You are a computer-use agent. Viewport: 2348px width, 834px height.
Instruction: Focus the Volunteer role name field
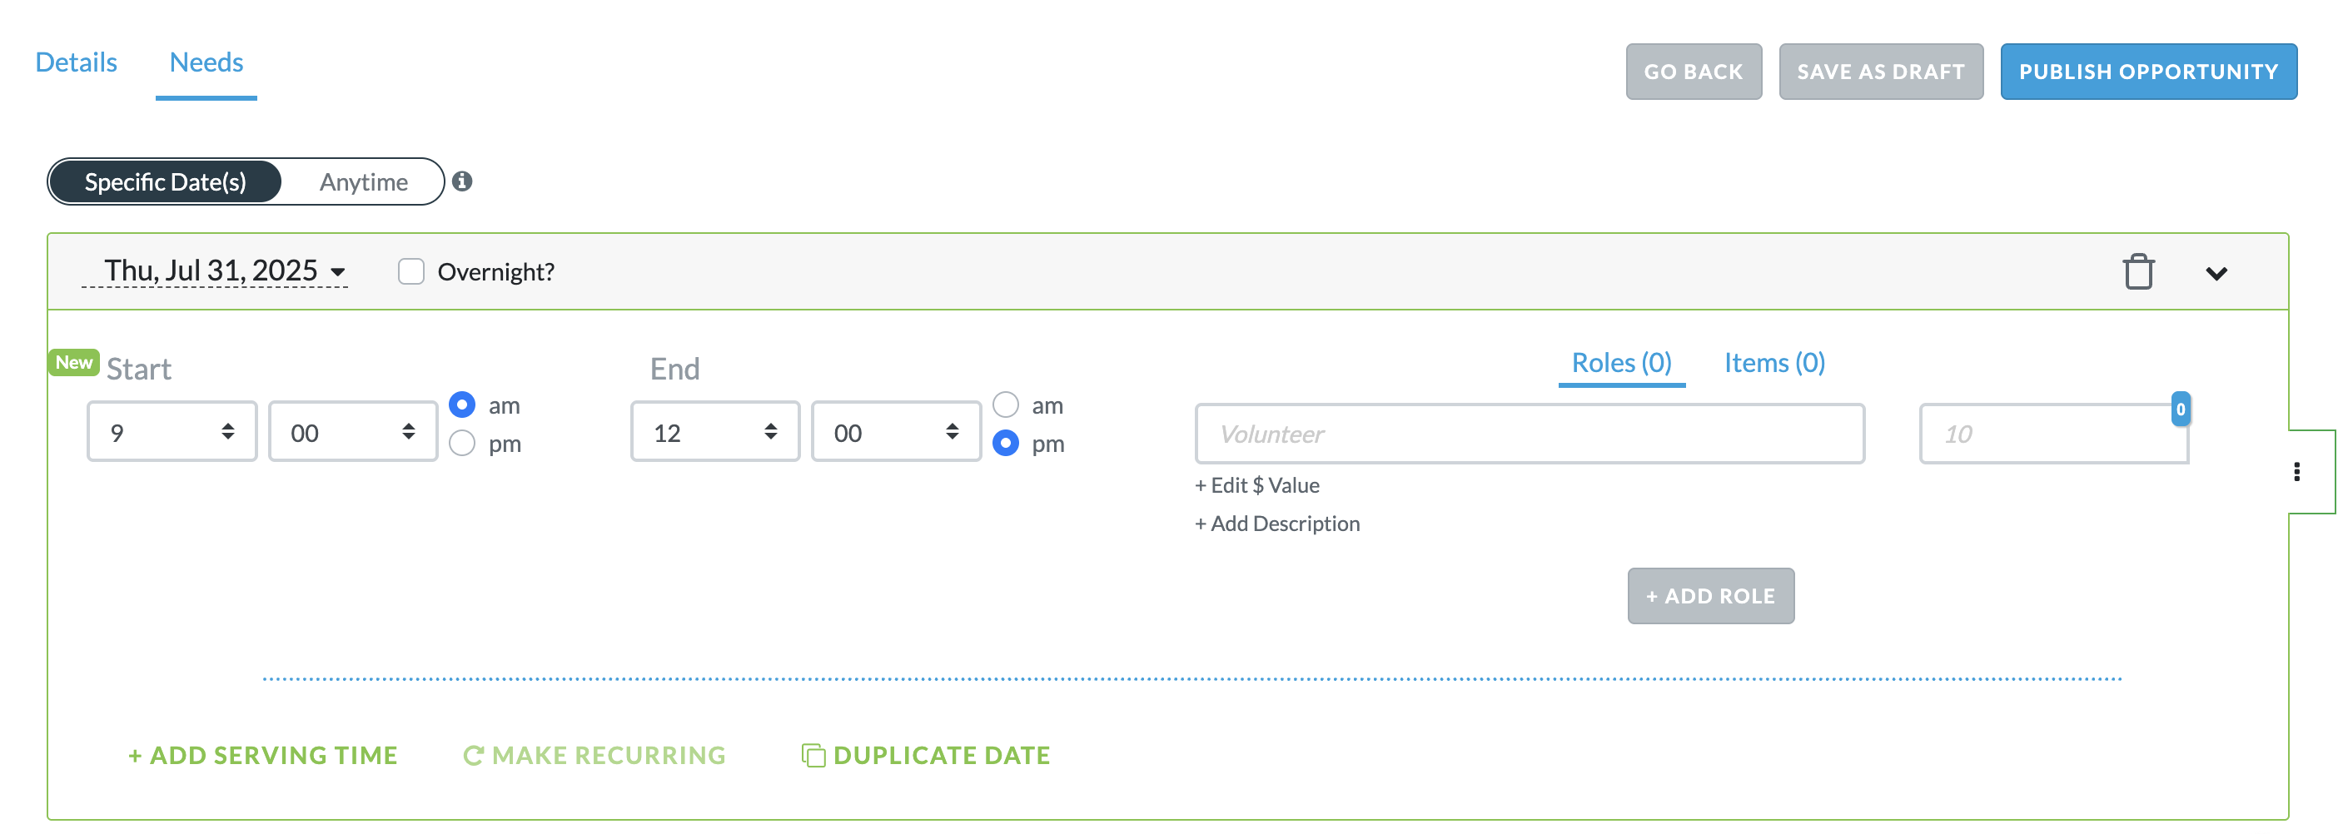[1530, 434]
